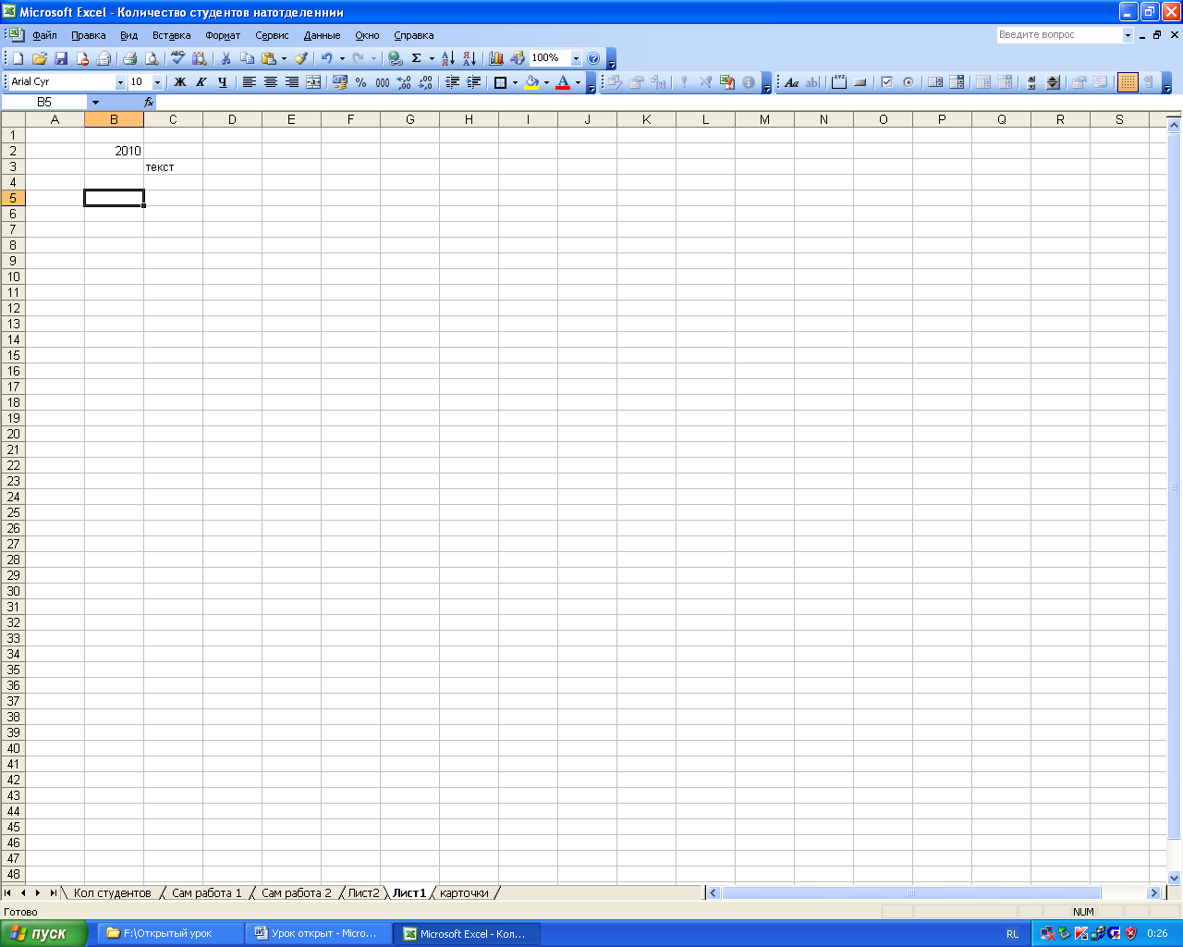Open the Arial Cyr font name dropdown
Viewport: 1183px width, 947px height.
pos(120,82)
